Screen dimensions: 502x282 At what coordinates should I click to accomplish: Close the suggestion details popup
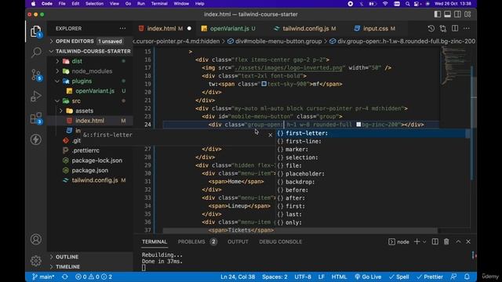[270, 135]
